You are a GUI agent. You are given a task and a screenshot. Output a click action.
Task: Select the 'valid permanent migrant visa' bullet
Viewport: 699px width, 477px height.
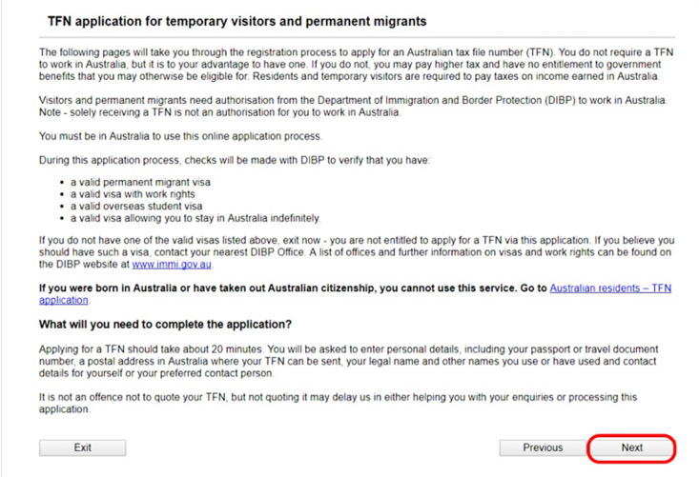tap(140, 183)
